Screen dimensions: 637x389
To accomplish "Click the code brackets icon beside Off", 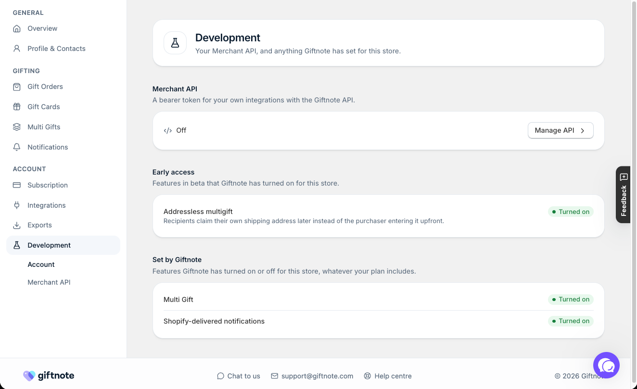I will pos(168,130).
